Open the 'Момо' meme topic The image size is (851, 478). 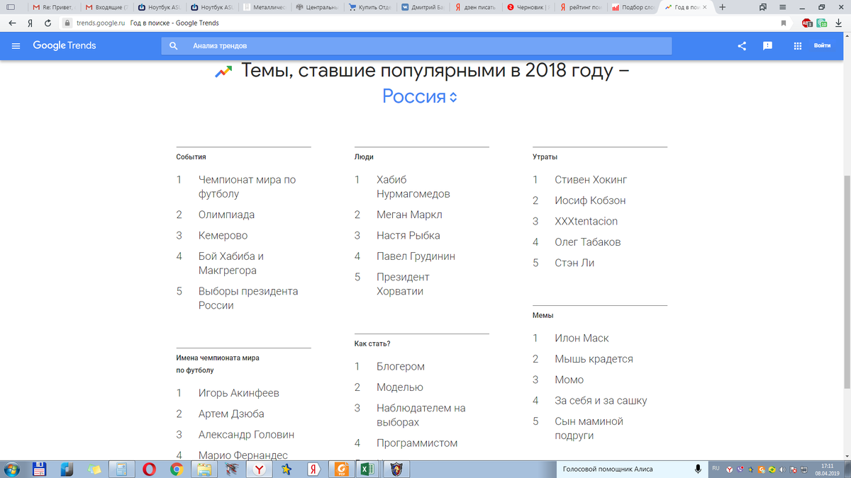pyautogui.click(x=569, y=380)
